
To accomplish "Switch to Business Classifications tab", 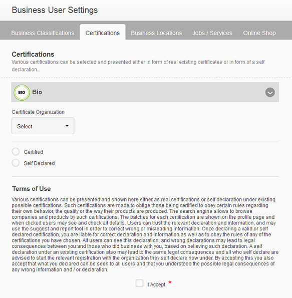I will 43,33.
